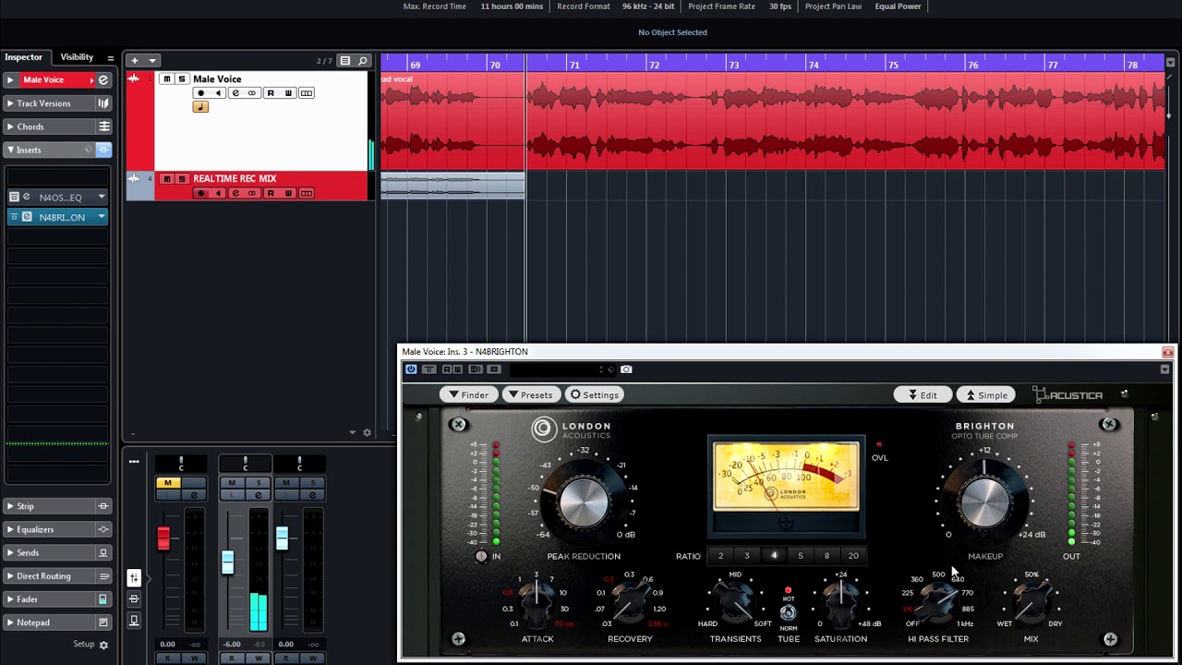Toggle Write automation on Male Voice track

[288, 93]
